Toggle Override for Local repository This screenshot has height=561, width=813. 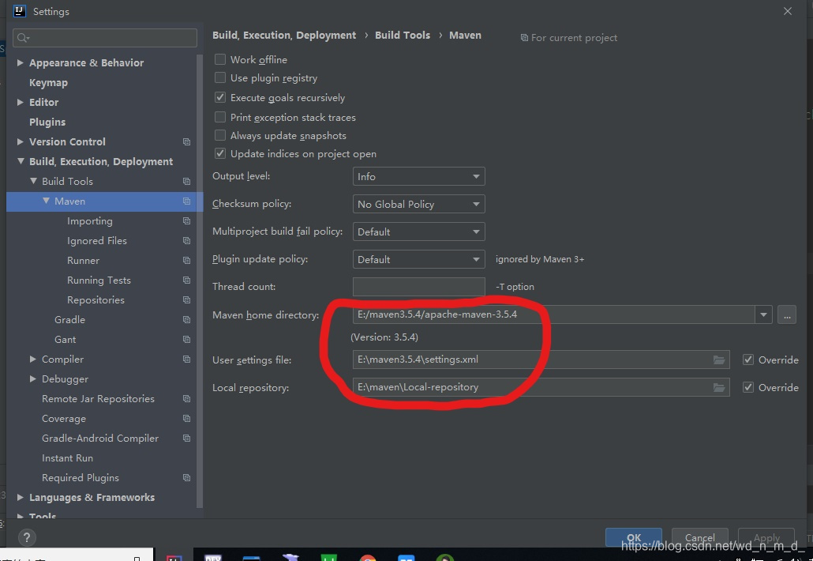747,387
